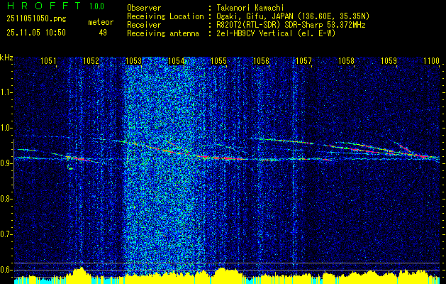
Task: Click the 0.8 kHz axis label
Action: click(6, 199)
